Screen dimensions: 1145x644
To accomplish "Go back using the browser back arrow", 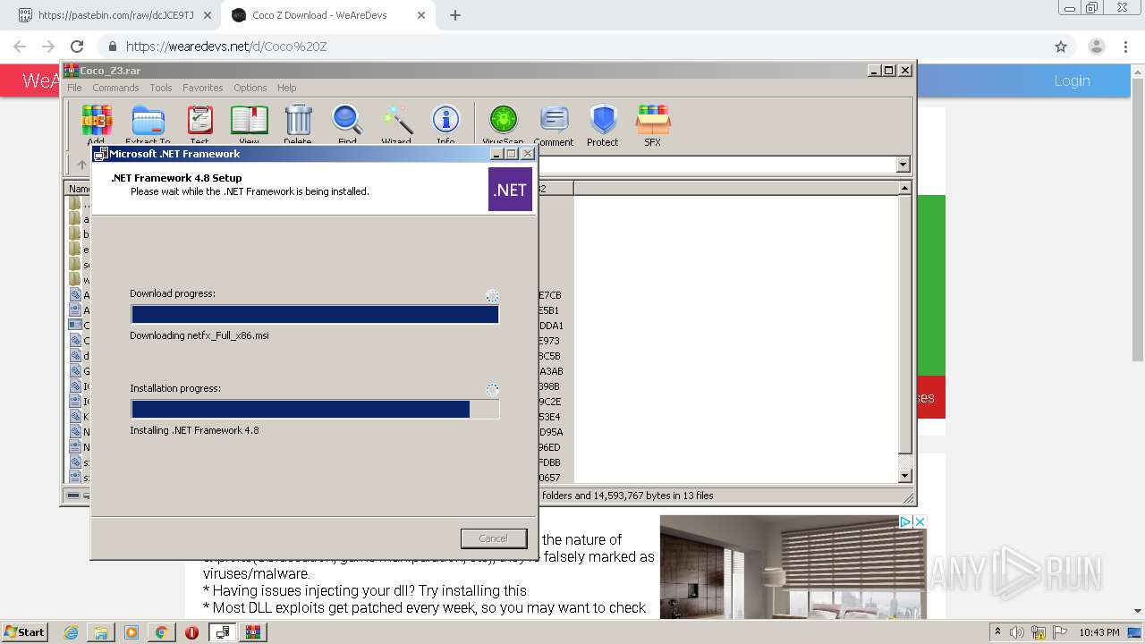I will [20, 47].
